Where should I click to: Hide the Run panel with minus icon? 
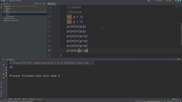click(x=181, y=59)
